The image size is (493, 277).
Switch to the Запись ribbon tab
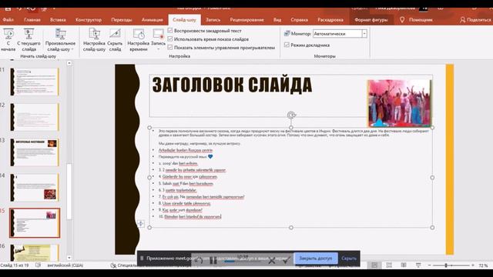[x=213, y=20]
